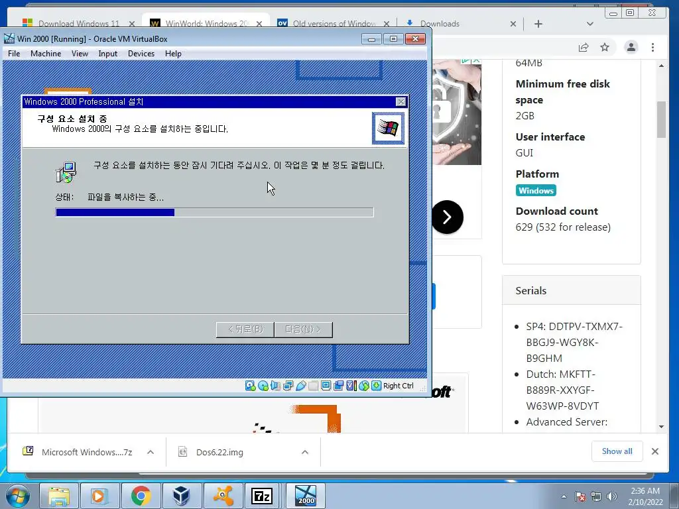Click the file copy progress bar
The height and width of the screenshot is (509, 679).
pos(214,212)
